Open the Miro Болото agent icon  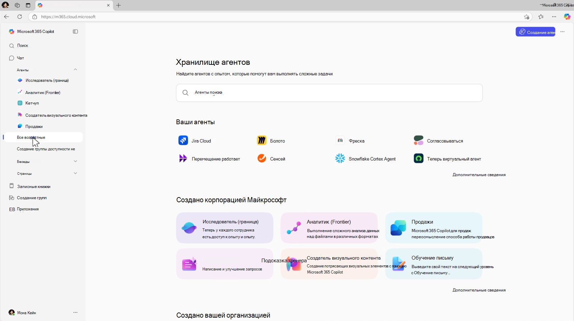pos(262,140)
